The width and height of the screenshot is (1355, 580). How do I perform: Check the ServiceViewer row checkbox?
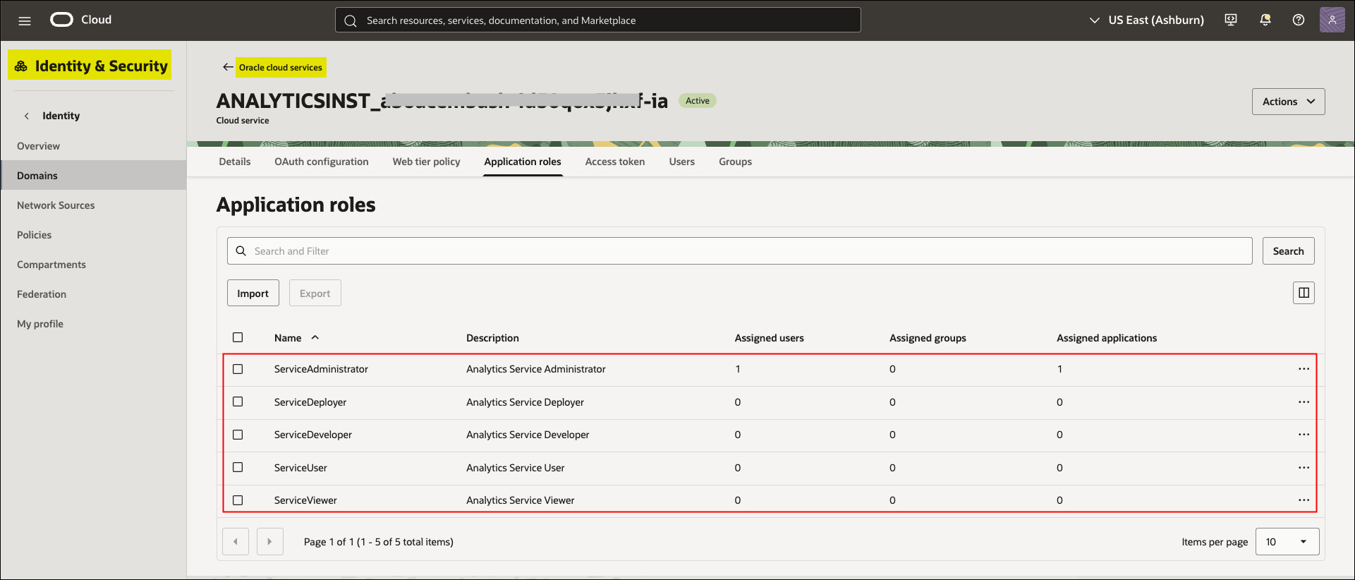pos(238,500)
